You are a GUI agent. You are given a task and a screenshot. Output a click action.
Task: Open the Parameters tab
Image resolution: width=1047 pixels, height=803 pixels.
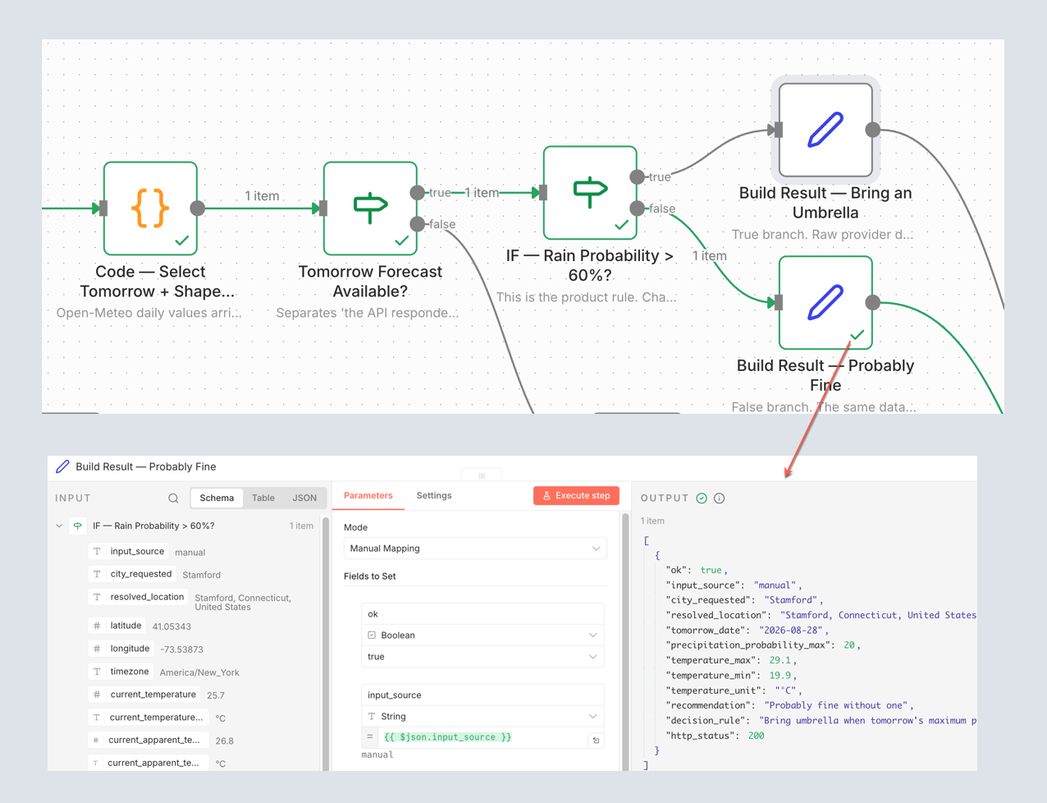pos(368,496)
